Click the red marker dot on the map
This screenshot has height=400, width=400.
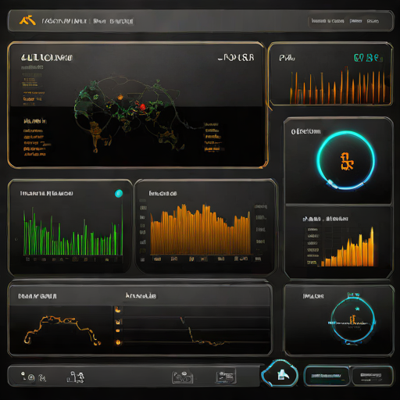point(142,107)
